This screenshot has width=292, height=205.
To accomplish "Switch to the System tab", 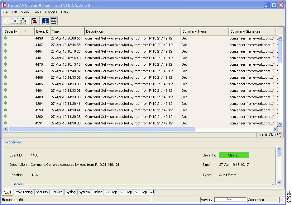I will 84,192.
